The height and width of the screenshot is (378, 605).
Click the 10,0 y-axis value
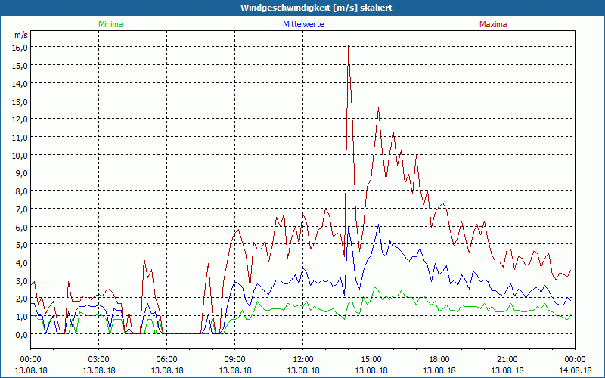point(20,156)
